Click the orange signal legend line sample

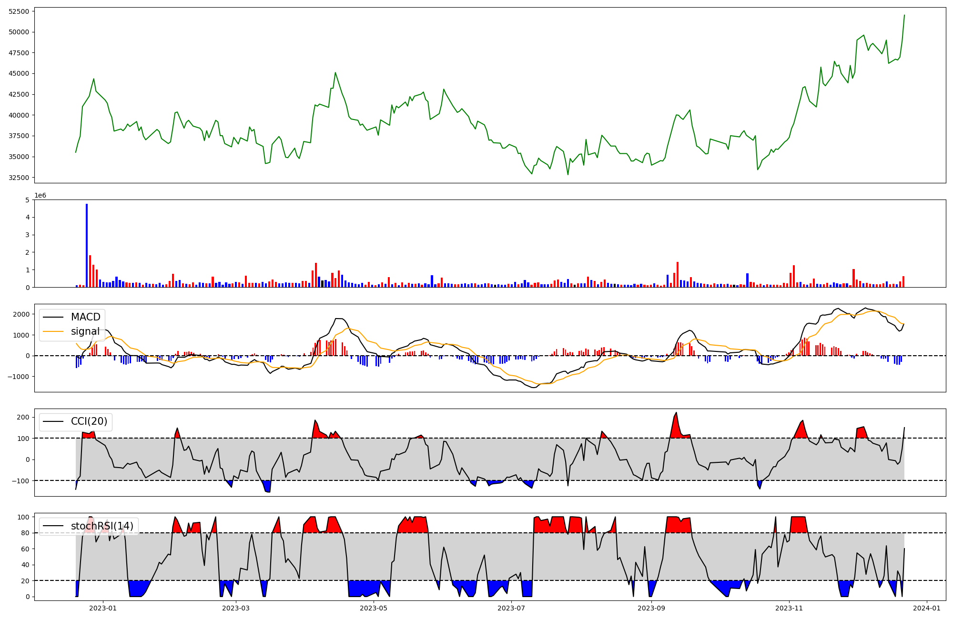click(x=53, y=331)
